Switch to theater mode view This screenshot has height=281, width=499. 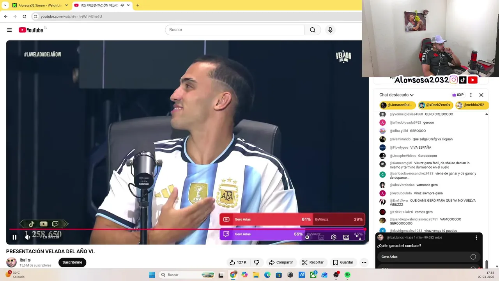click(346, 237)
